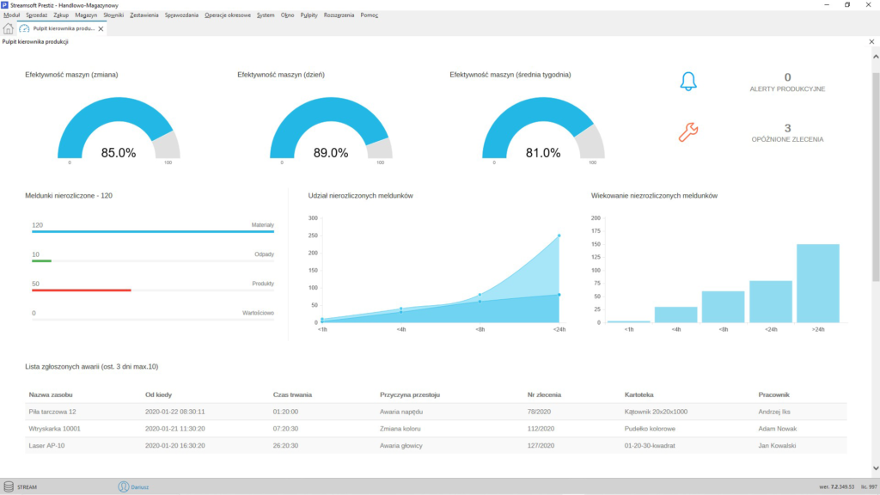Viewport: 880px width, 495px height.
Task: Click the production alerts bell icon
Action: [x=688, y=82]
